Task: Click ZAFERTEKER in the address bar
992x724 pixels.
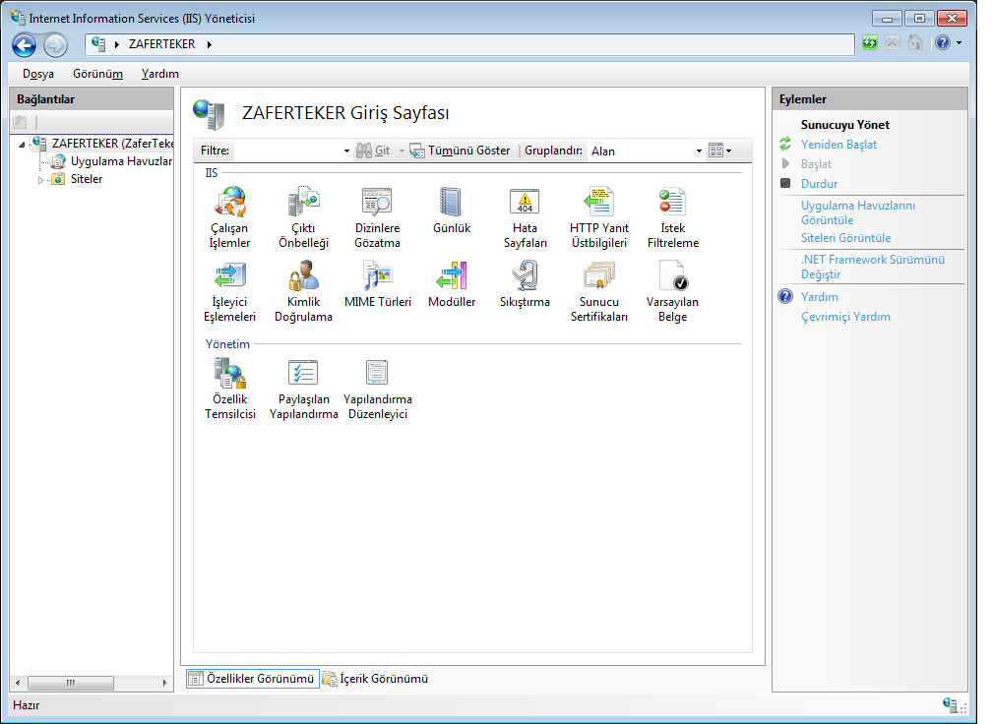Action: pos(162,44)
